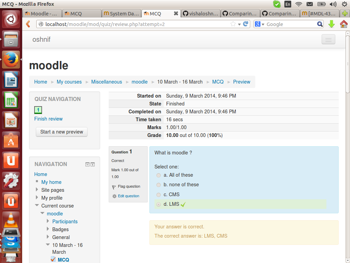Reload the page with refresh icon
Screen dimensions: 350x263
pos(245,24)
